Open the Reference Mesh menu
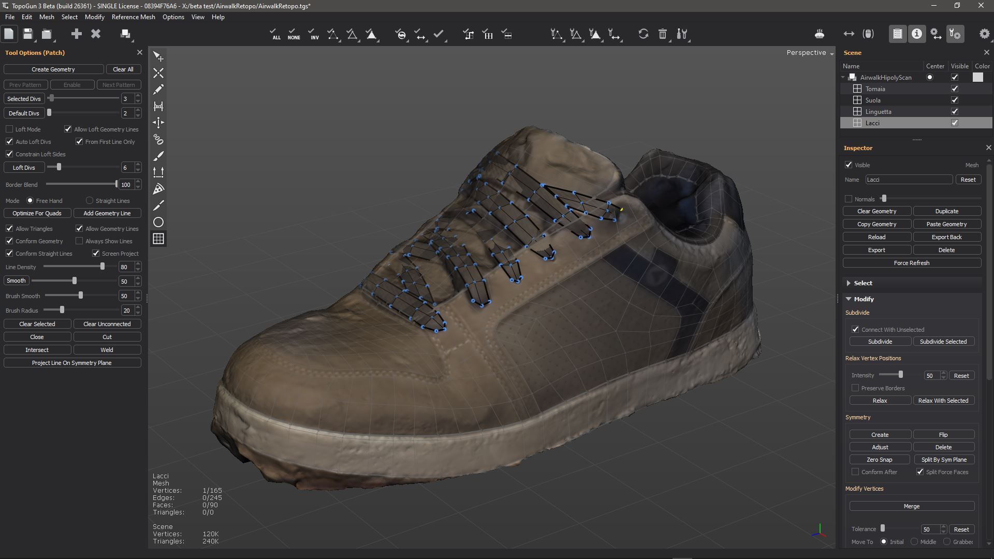Image resolution: width=994 pixels, height=559 pixels. pyautogui.click(x=133, y=17)
